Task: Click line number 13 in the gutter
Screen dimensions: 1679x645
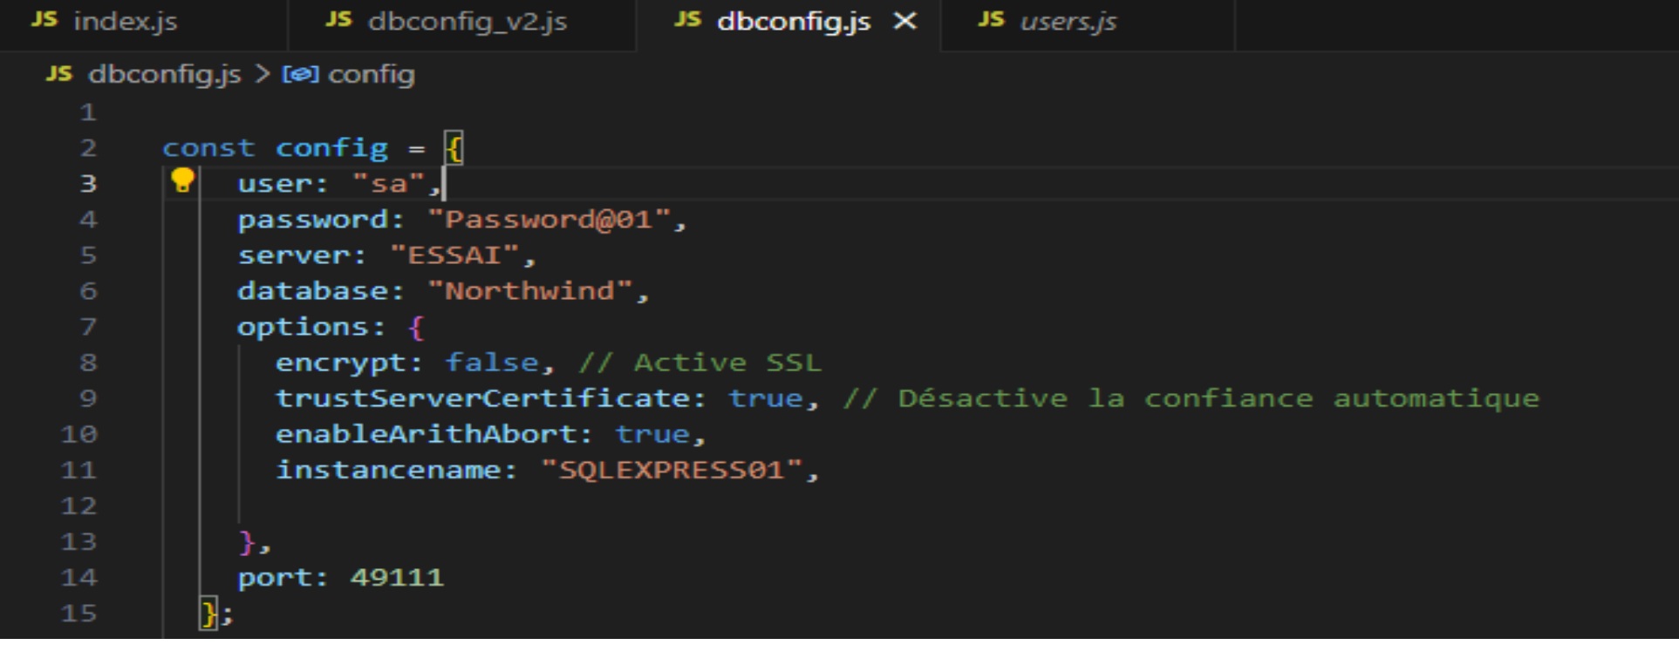Action: coord(78,541)
